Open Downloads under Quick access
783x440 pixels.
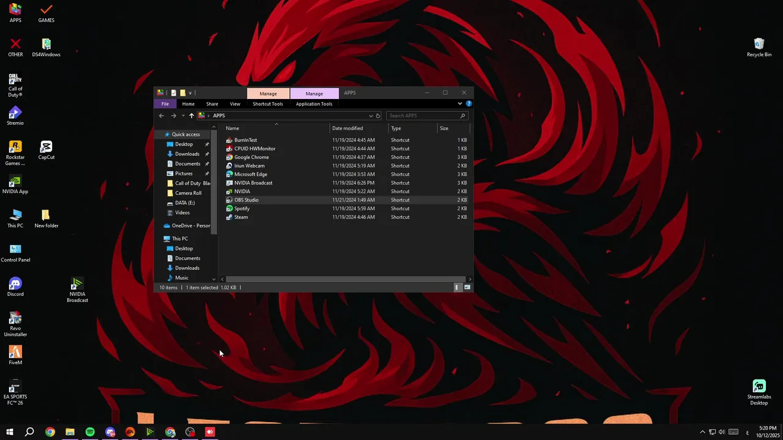[x=187, y=154]
